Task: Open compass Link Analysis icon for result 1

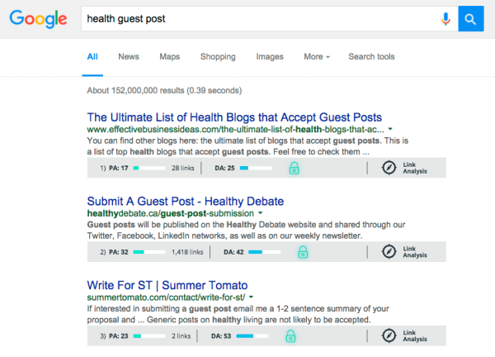Action: tap(389, 168)
